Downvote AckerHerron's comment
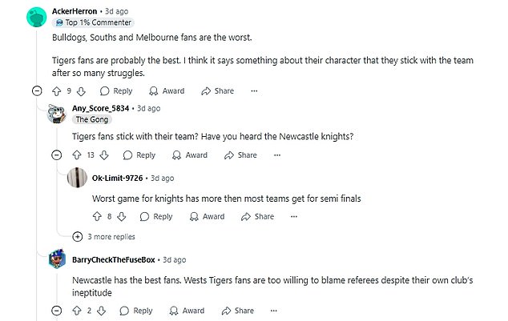Screen dimensions: 508x321 pos(82,91)
